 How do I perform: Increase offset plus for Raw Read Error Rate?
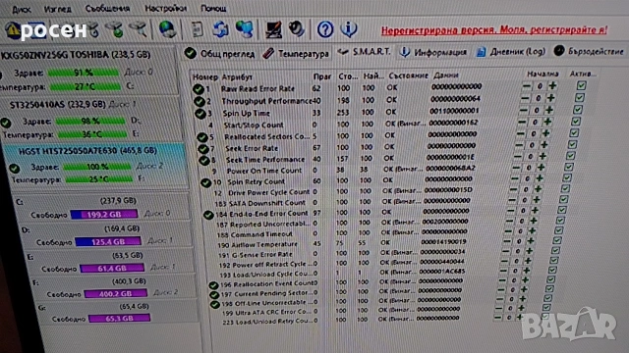point(552,85)
